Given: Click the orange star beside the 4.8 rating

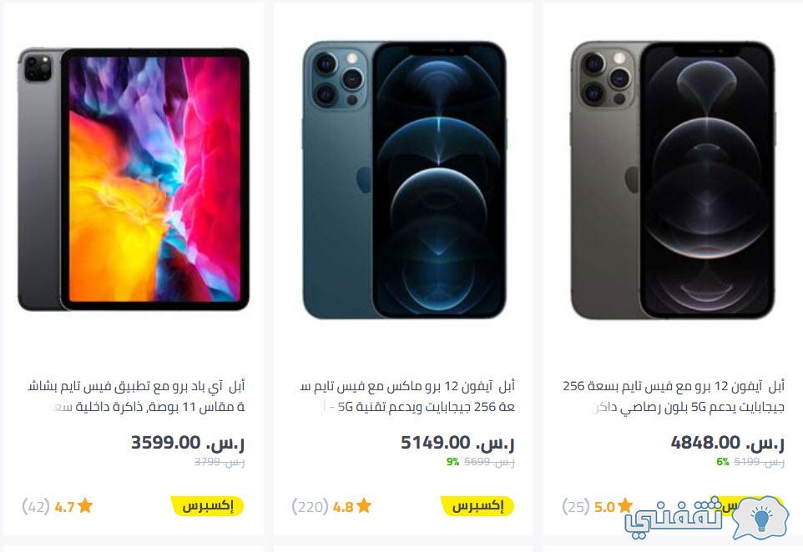Looking at the screenshot, I should [x=364, y=506].
